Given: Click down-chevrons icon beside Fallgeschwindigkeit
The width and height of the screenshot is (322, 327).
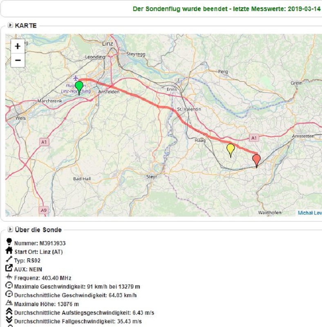Looking at the screenshot, I should [9, 320].
